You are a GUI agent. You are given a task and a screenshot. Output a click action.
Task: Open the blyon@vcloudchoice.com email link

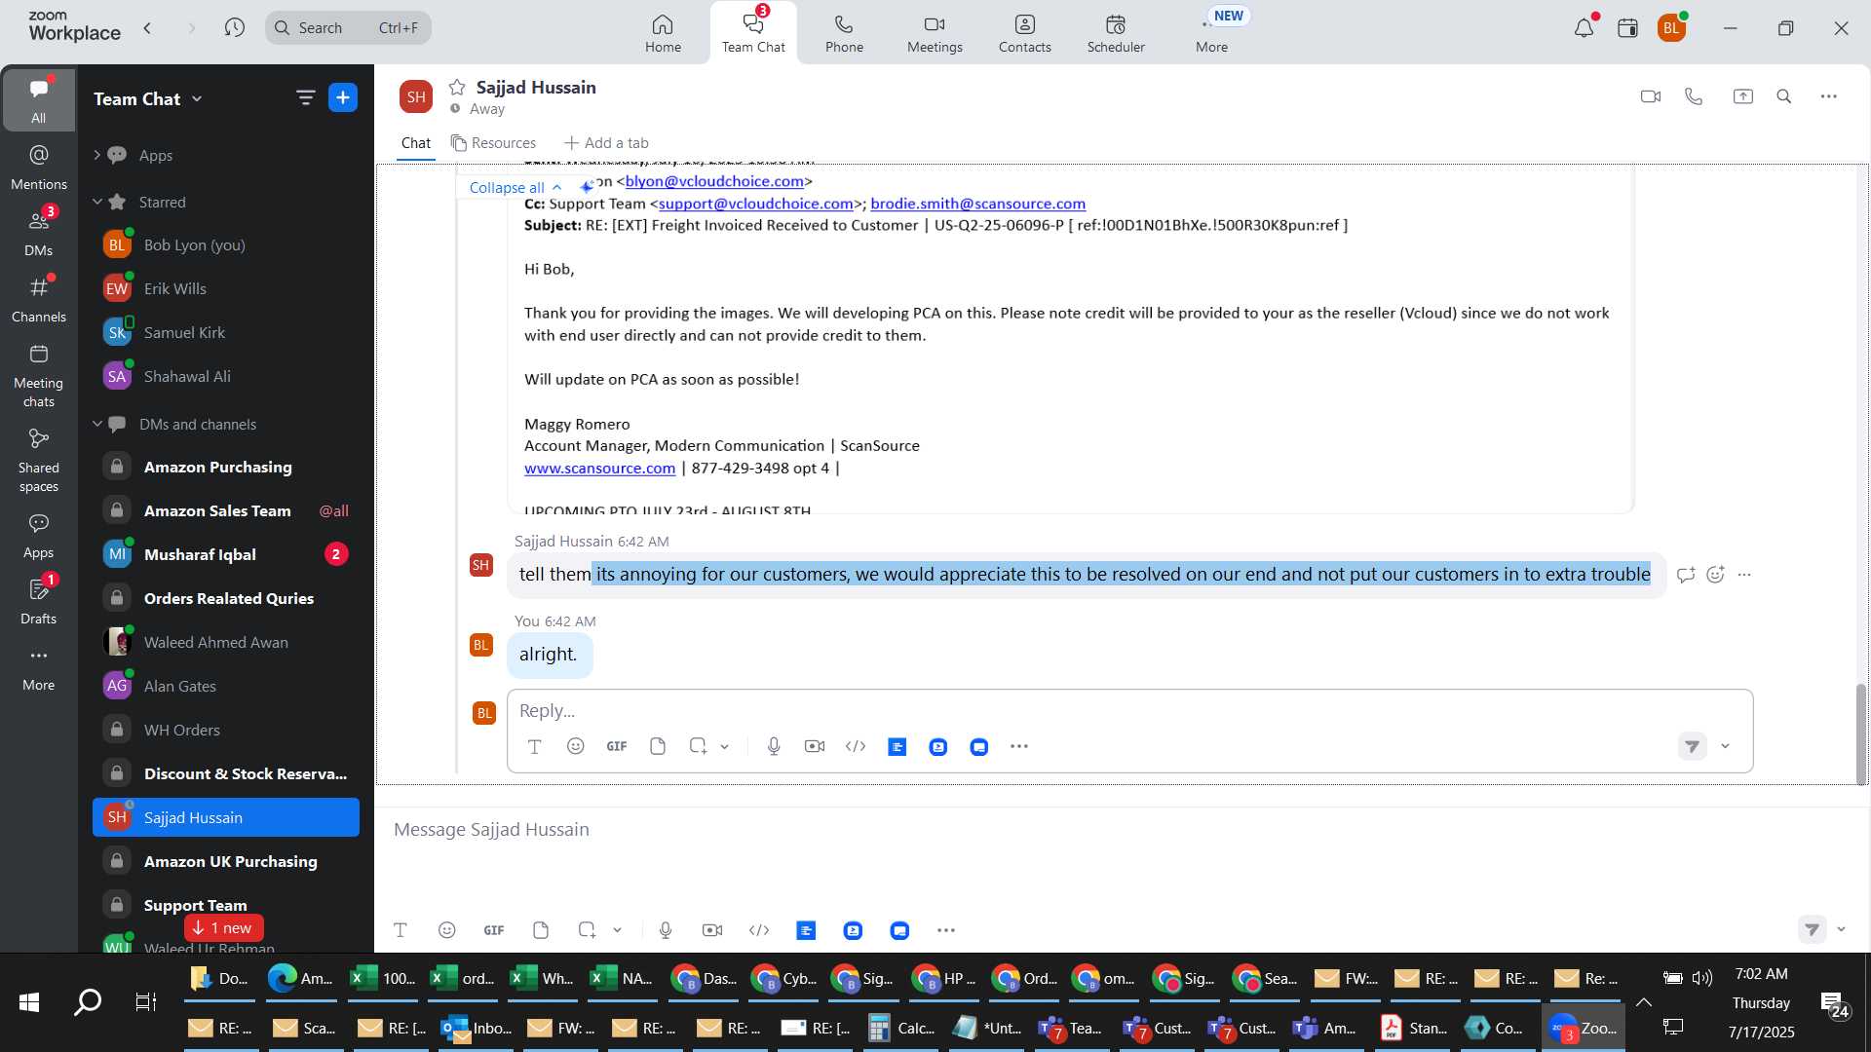(714, 181)
